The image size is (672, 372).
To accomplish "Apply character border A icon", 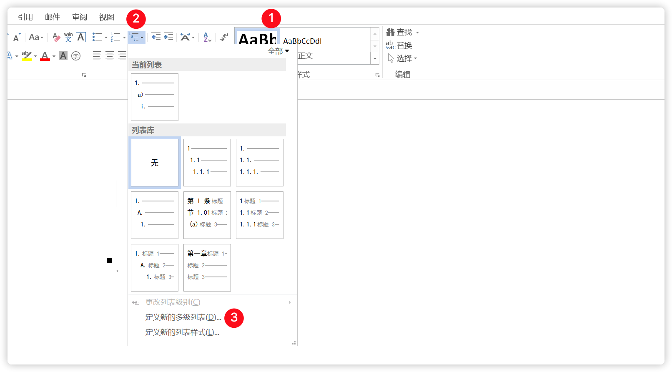I will 81,37.
